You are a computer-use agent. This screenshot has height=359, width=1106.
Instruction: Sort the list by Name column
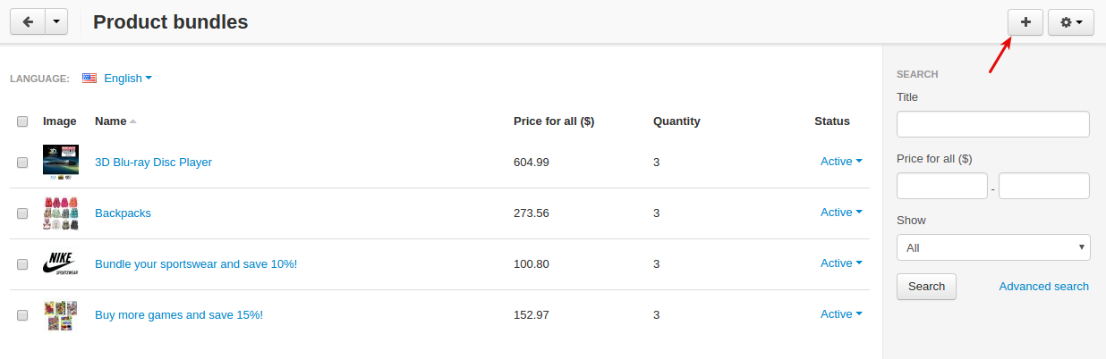pos(111,121)
